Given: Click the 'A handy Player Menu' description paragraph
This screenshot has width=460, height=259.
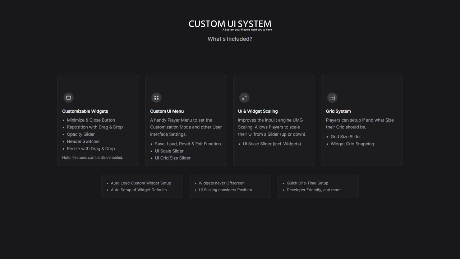Looking at the screenshot, I should (x=186, y=127).
